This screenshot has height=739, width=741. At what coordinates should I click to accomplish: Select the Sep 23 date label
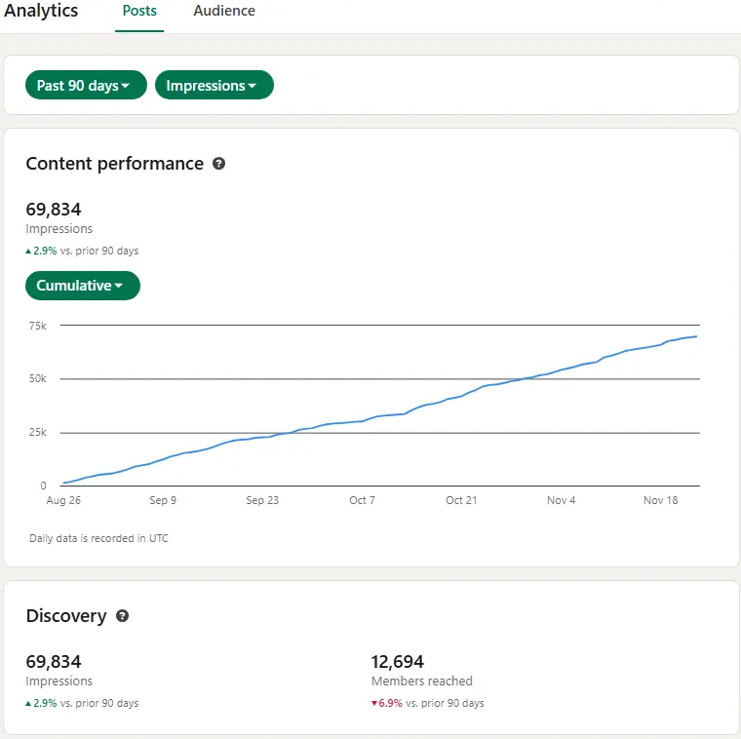click(261, 500)
